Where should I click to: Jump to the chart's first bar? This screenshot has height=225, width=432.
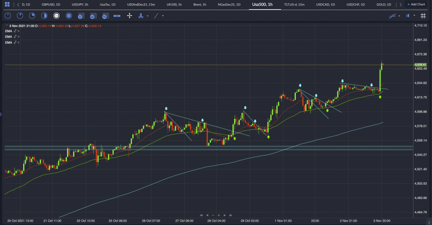[201, 215]
